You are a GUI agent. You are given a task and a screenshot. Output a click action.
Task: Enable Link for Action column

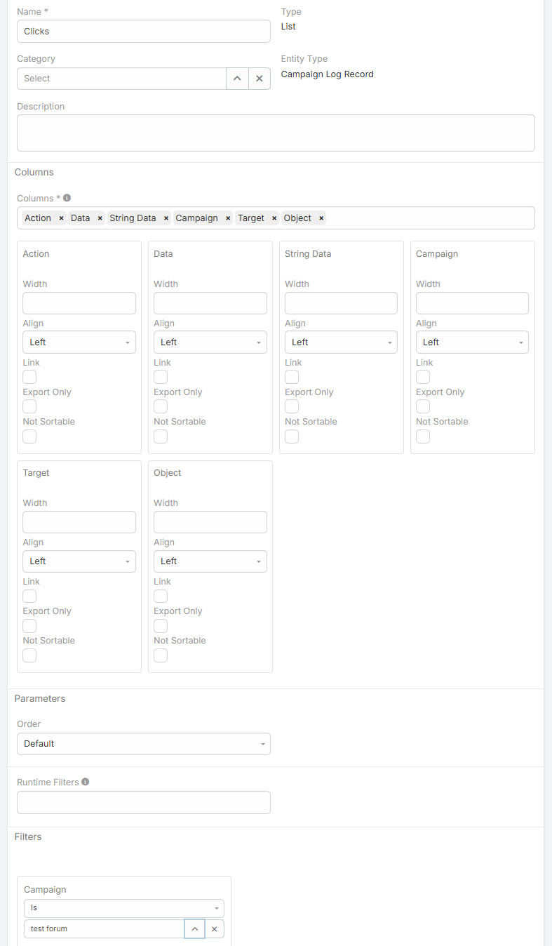tap(29, 377)
